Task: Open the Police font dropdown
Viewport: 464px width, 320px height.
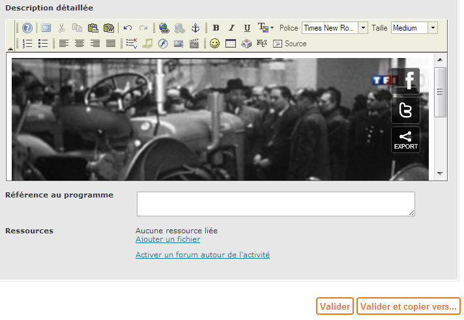Action: [363, 28]
